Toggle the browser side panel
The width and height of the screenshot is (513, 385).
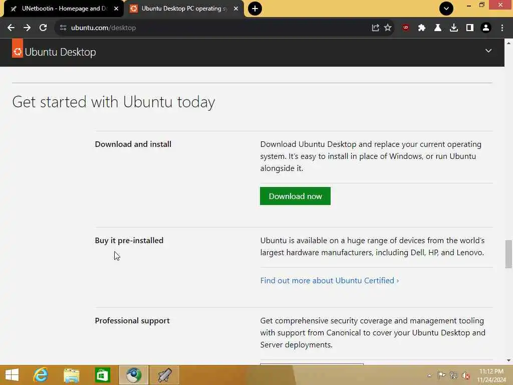470,28
